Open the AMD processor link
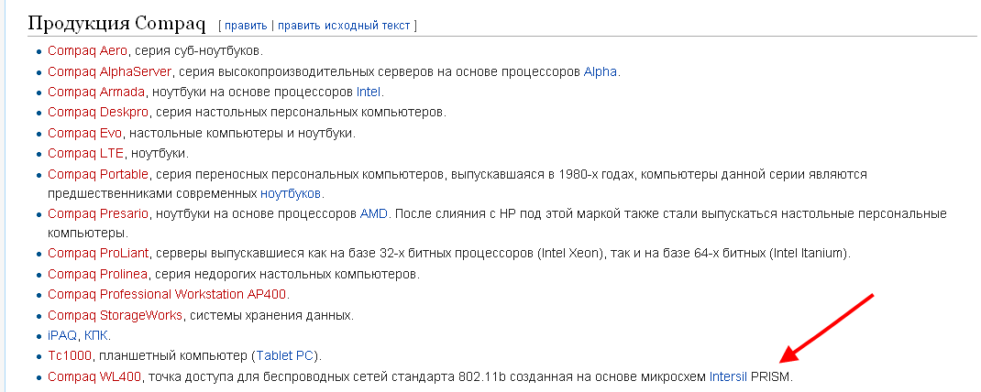Viewport: 981px width, 392px height. click(x=374, y=213)
